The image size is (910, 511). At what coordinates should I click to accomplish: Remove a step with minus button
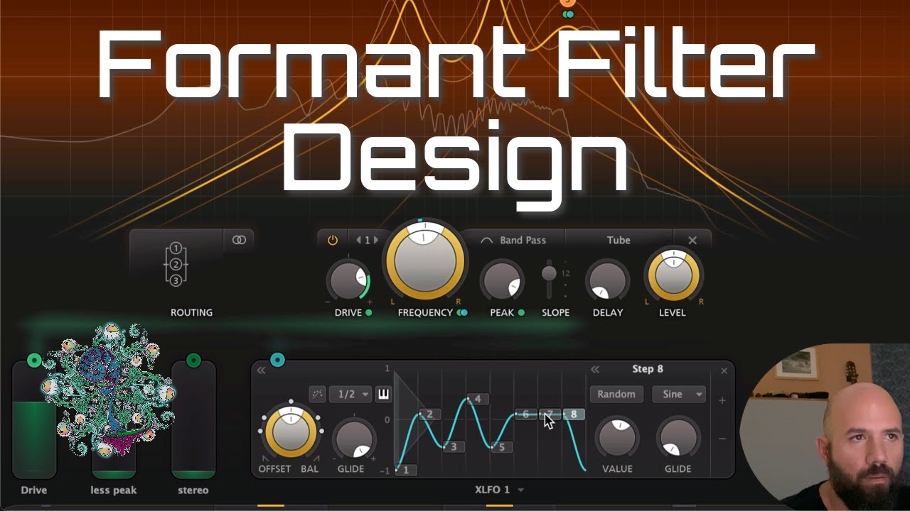coord(722,439)
